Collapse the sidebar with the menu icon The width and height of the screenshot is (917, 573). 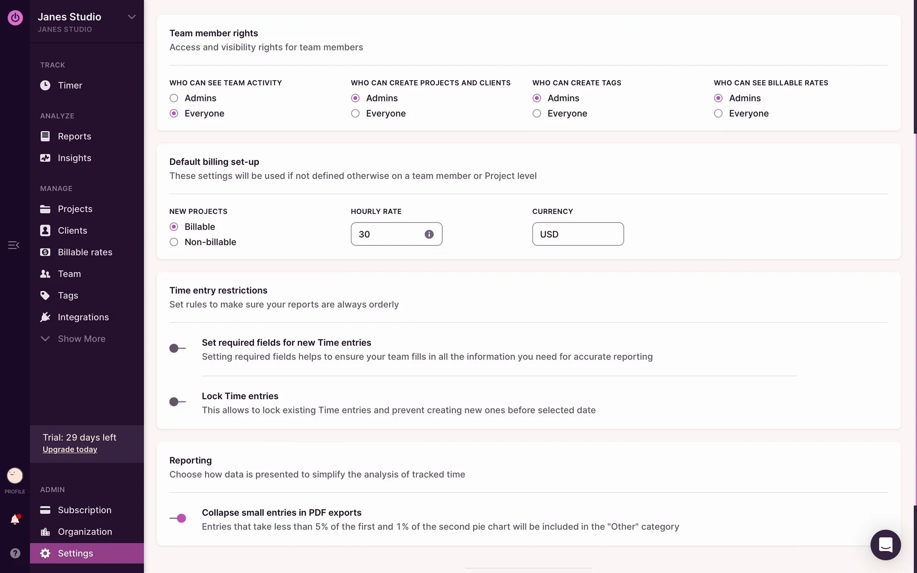click(13, 245)
